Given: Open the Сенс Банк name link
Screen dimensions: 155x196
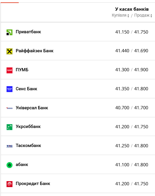Looking at the screenshot, I should click(x=26, y=89).
